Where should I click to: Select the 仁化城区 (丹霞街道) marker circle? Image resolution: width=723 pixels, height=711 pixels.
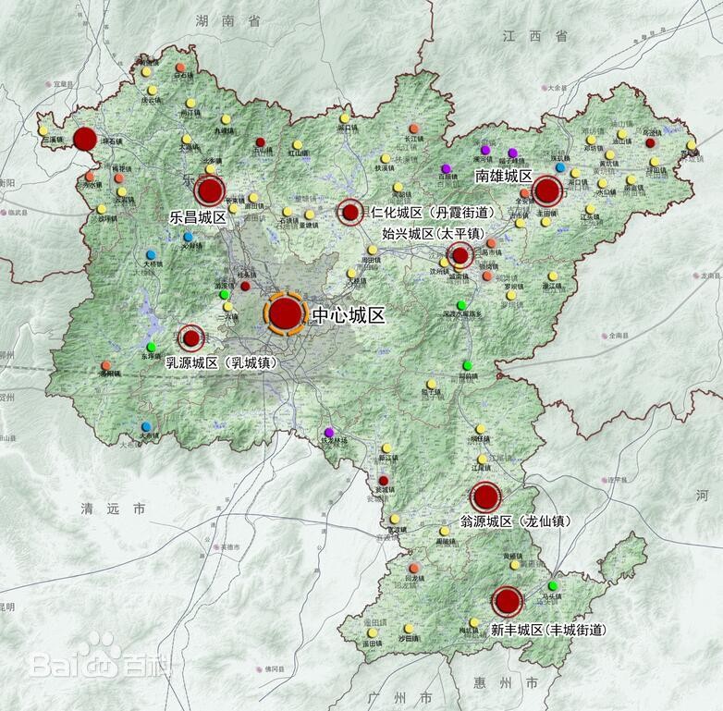click(x=350, y=213)
